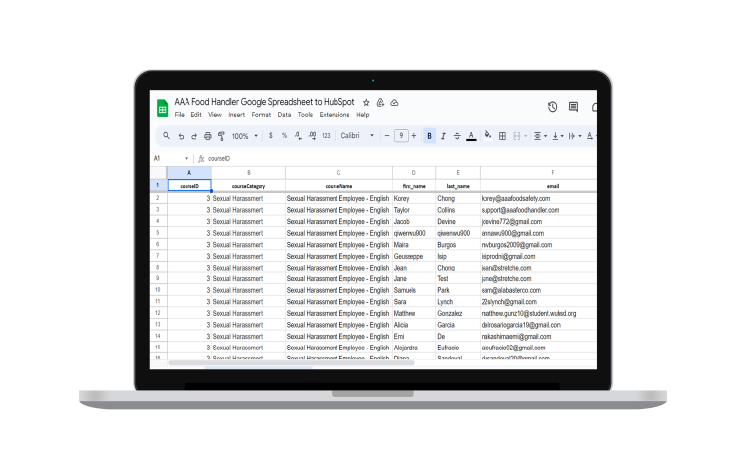Viewport: 746px width, 464px height.
Task: Format as percent
Action: (x=284, y=136)
